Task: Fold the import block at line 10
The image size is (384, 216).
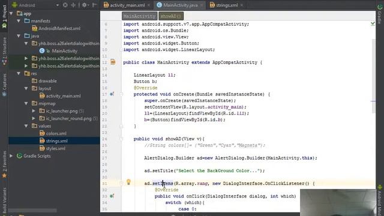Action: (121, 50)
